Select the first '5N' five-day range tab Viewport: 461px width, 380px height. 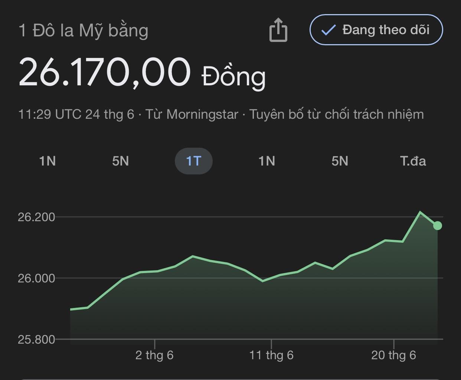tap(121, 161)
